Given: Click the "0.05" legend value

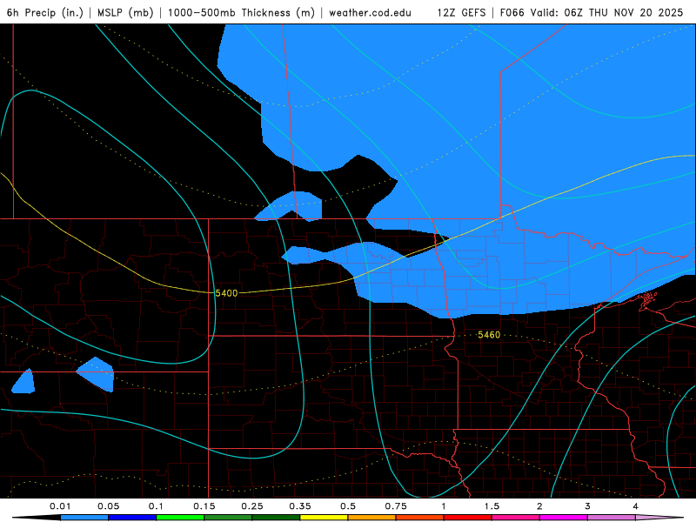Looking at the screenshot, I should pos(108,506).
